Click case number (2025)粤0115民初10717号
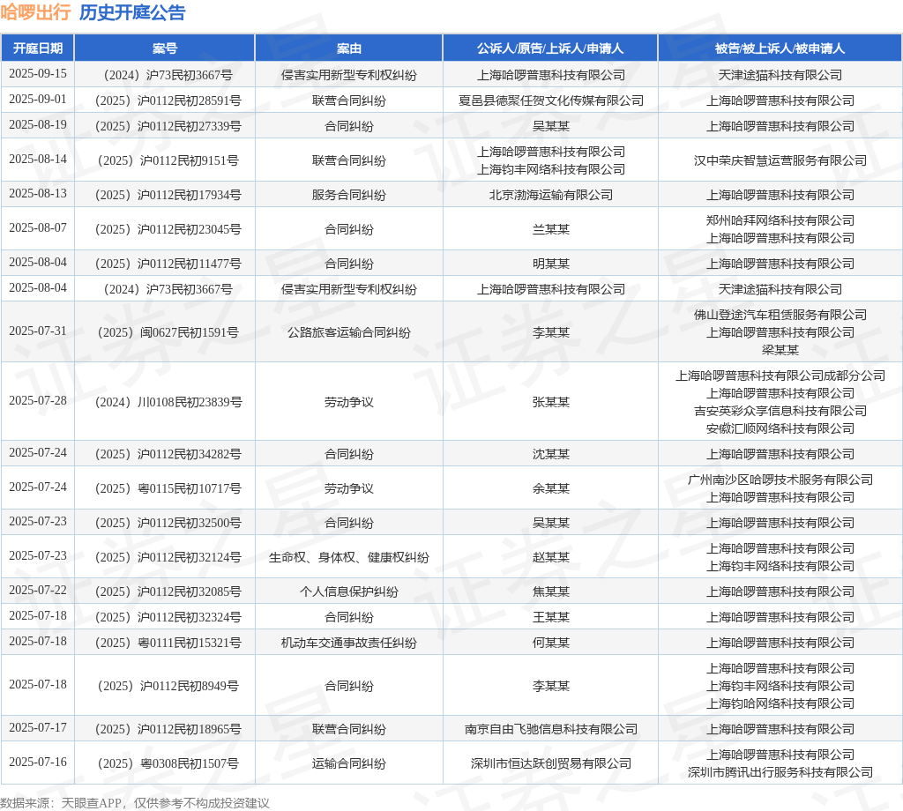903x811 pixels. 168,488
